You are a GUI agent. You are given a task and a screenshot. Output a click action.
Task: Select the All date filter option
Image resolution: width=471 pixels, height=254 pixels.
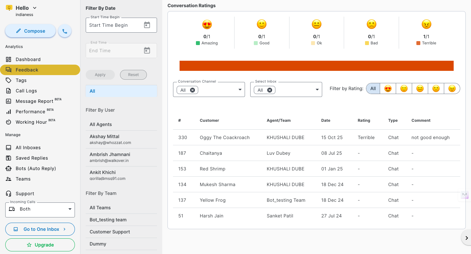[121, 91]
